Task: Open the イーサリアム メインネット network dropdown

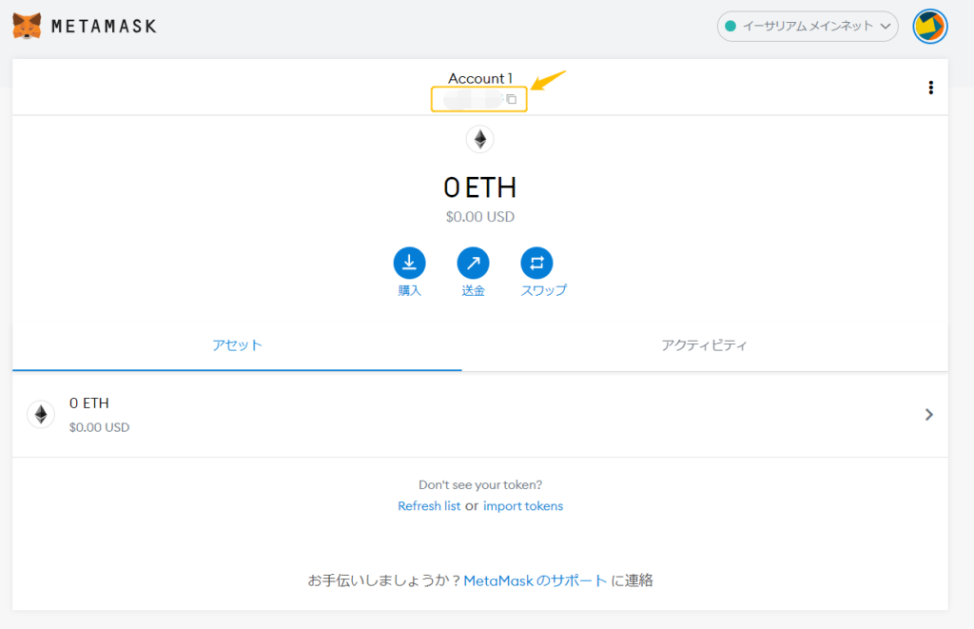Action: pos(808,26)
